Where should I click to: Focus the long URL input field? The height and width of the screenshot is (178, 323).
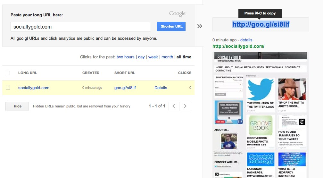80,27
